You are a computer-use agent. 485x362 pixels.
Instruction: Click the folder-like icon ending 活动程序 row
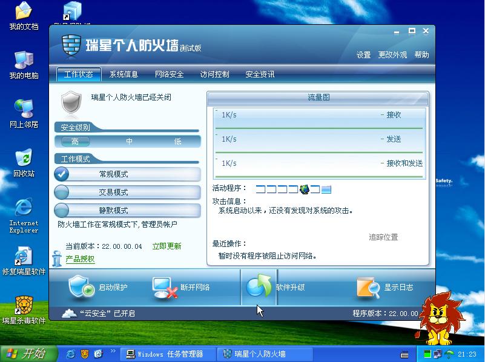[x=326, y=189]
